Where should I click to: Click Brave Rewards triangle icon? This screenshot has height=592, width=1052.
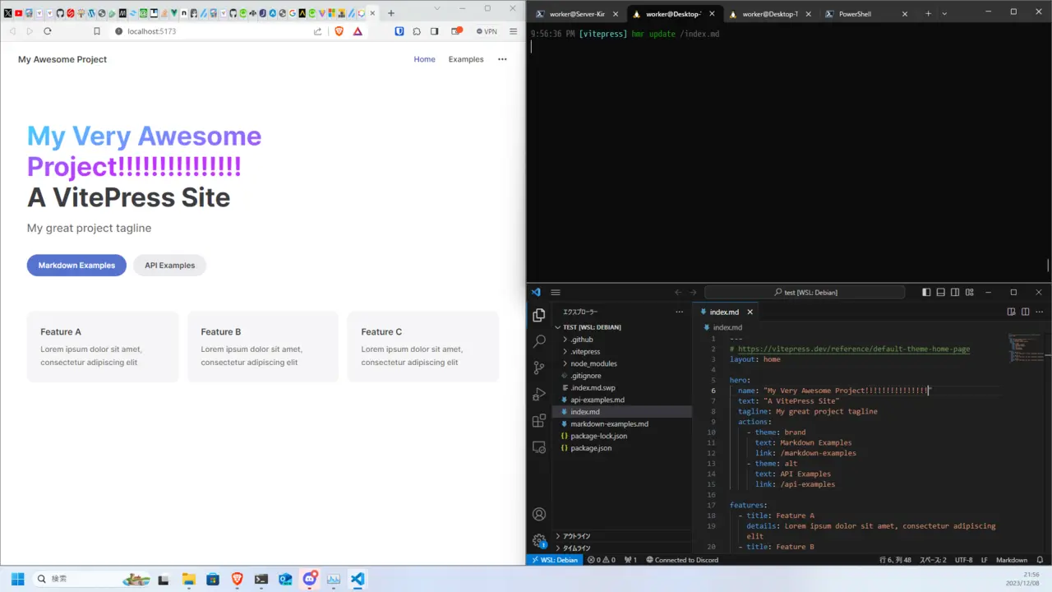tap(358, 31)
